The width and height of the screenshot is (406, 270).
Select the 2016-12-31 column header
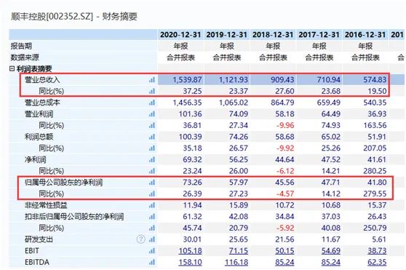(x=365, y=35)
